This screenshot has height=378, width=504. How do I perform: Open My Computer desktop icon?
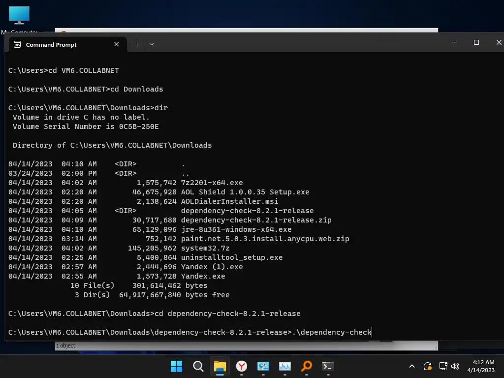[19, 19]
